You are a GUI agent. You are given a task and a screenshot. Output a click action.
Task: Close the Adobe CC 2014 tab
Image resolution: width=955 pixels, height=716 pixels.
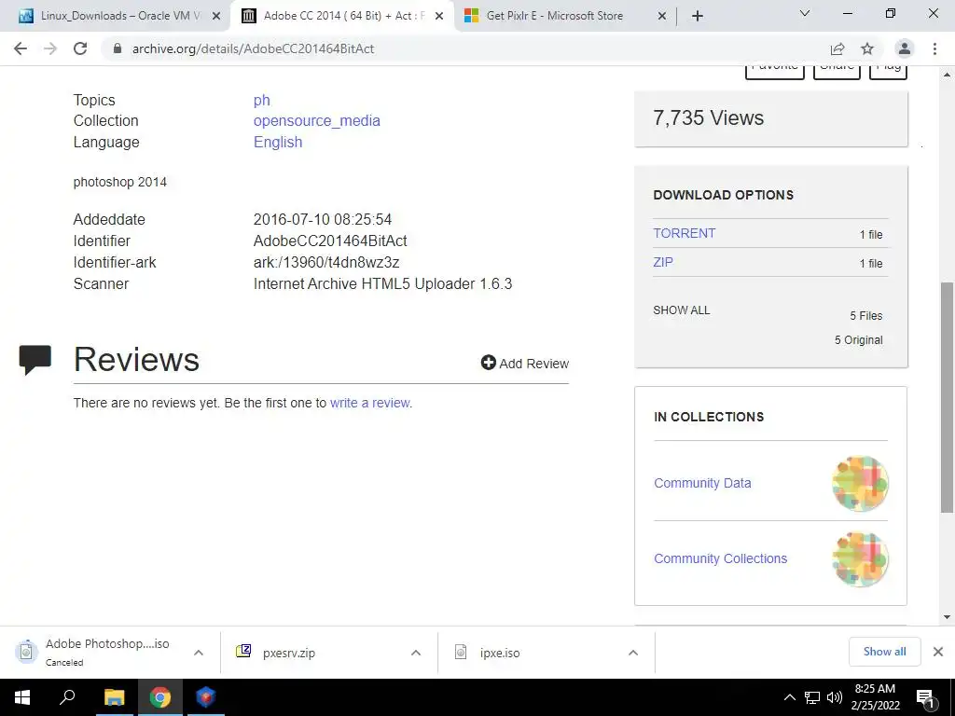click(x=439, y=16)
